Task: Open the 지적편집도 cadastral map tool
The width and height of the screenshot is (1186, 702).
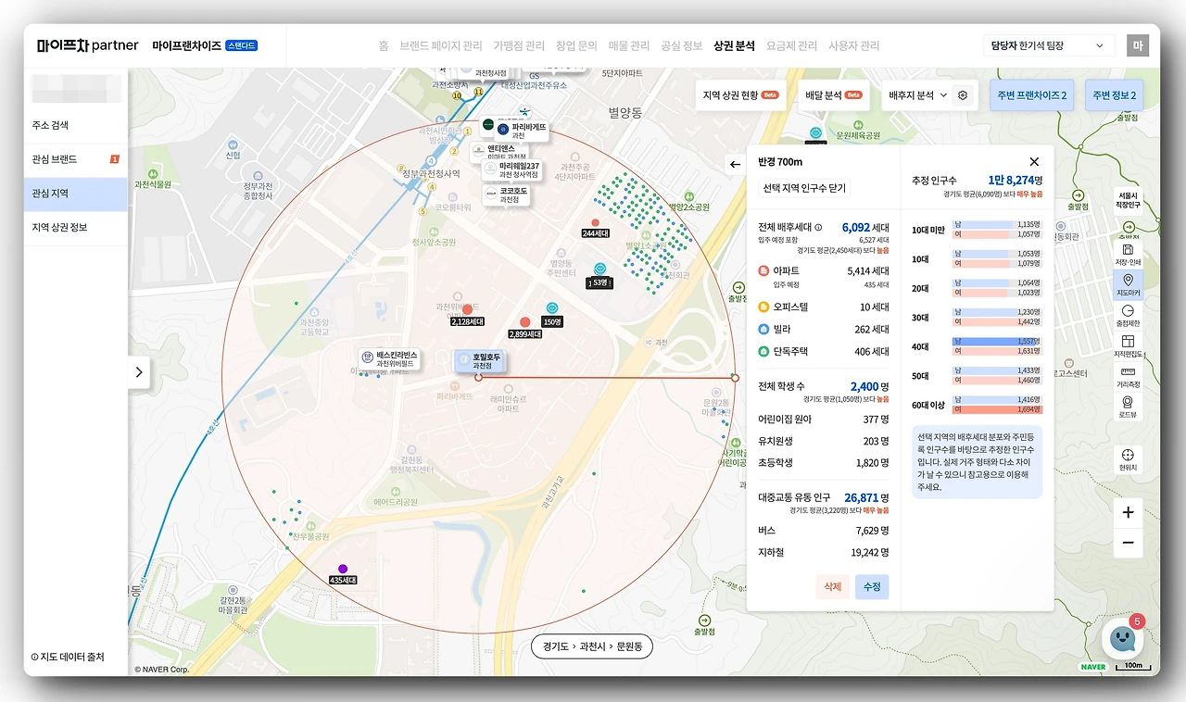Action: [1128, 346]
